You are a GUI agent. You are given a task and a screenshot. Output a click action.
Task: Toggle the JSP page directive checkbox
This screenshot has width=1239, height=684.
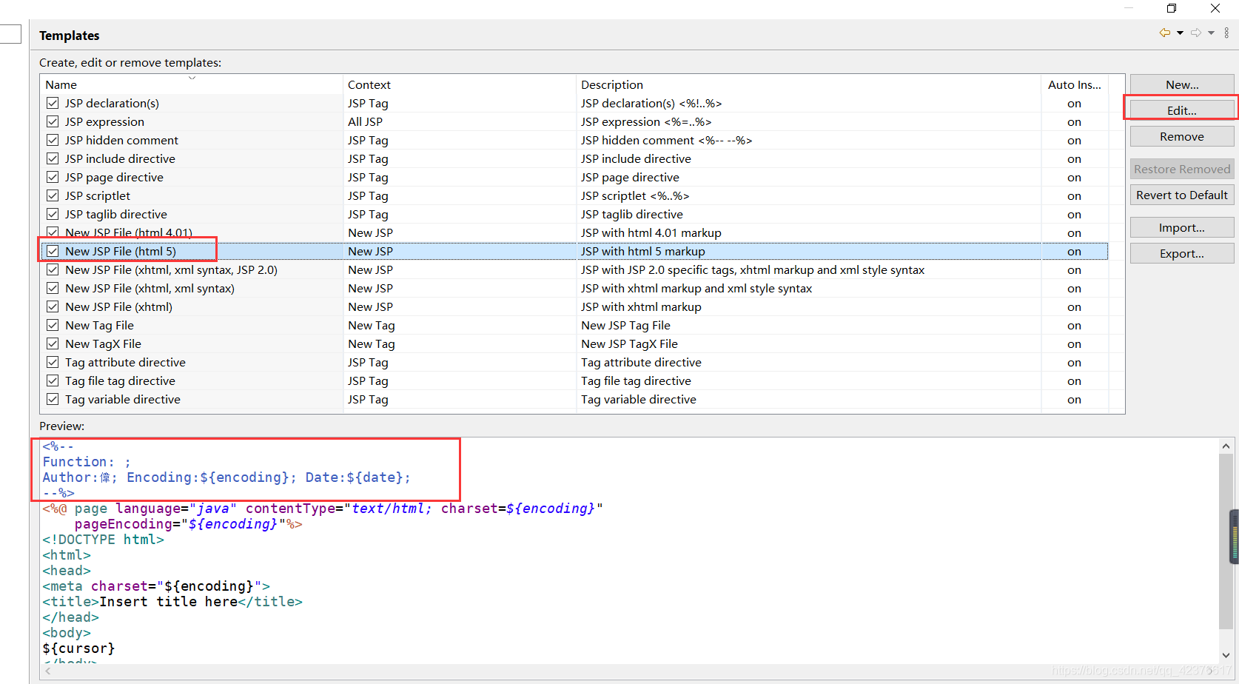click(53, 177)
